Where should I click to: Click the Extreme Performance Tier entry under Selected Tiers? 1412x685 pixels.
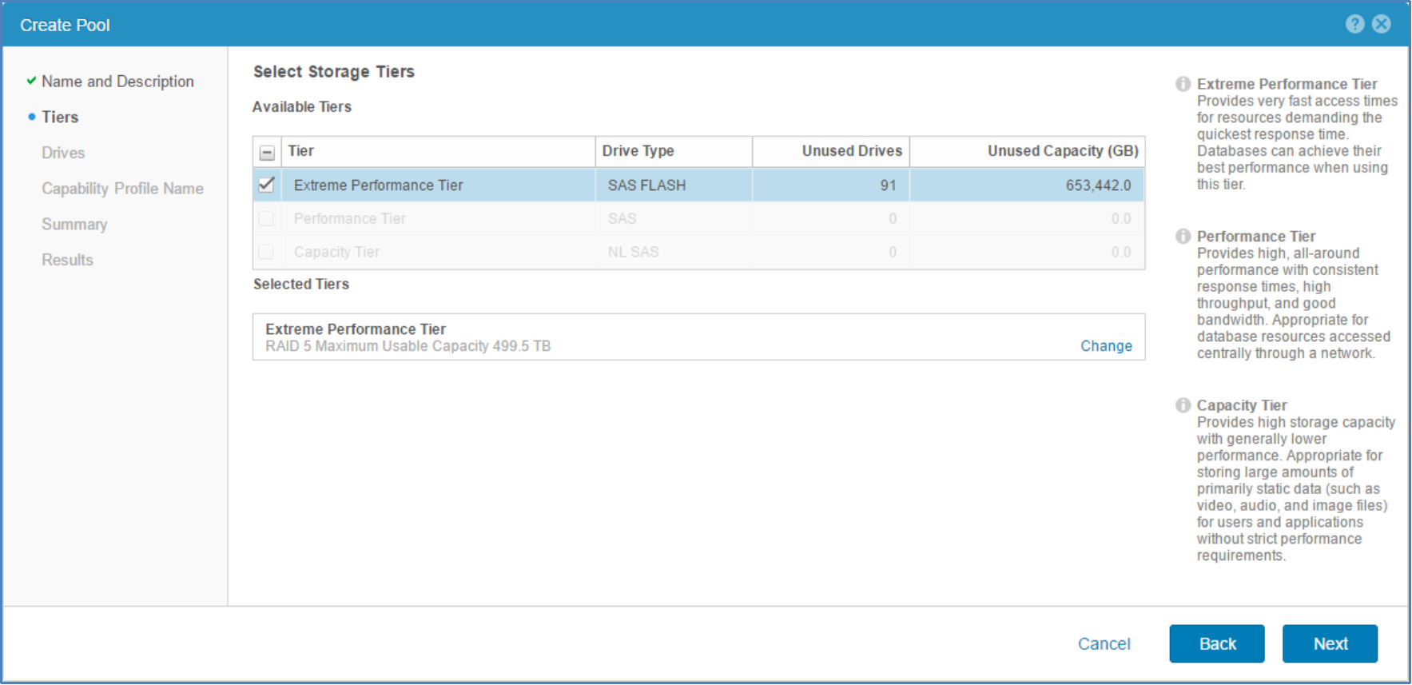point(356,329)
